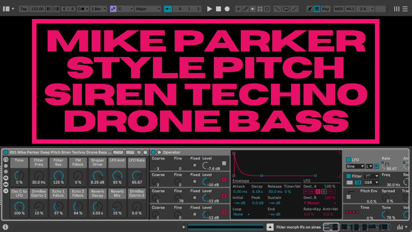
Task: Toggle the Filter activator switch
Action: point(348,176)
